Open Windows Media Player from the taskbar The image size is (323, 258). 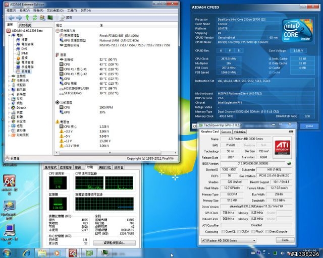point(57,253)
